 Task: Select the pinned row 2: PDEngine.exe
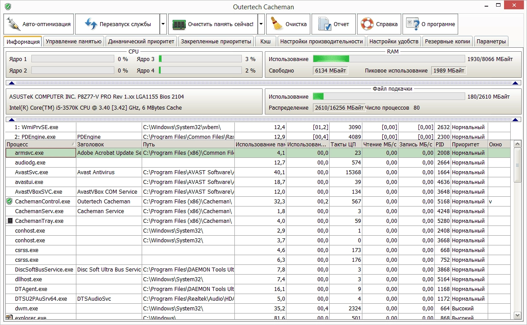click(258, 136)
